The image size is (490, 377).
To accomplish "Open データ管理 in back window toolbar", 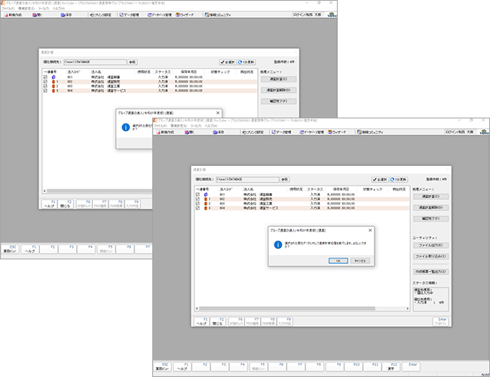I will click(x=129, y=15).
